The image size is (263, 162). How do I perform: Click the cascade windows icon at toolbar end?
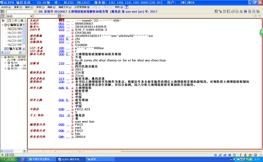(258, 12)
